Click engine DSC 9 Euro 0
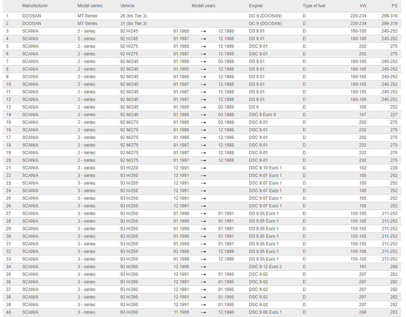 pyautogui.click(x=262, y=115)
